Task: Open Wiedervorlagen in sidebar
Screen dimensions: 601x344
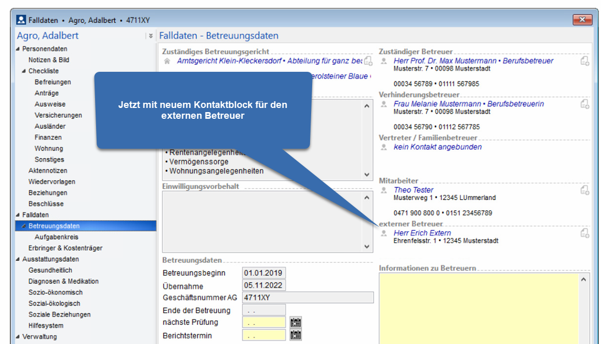Action: click(52, 182)
